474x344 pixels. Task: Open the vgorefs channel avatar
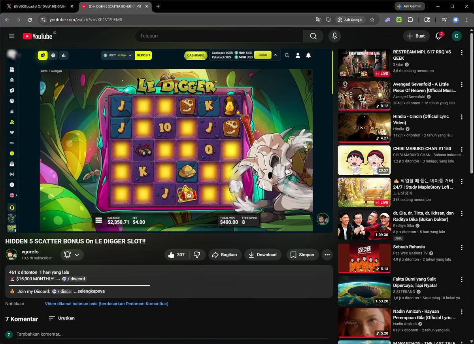11,255
